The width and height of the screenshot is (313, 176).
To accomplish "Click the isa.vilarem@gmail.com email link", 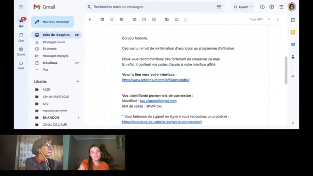I will (158, 101).
